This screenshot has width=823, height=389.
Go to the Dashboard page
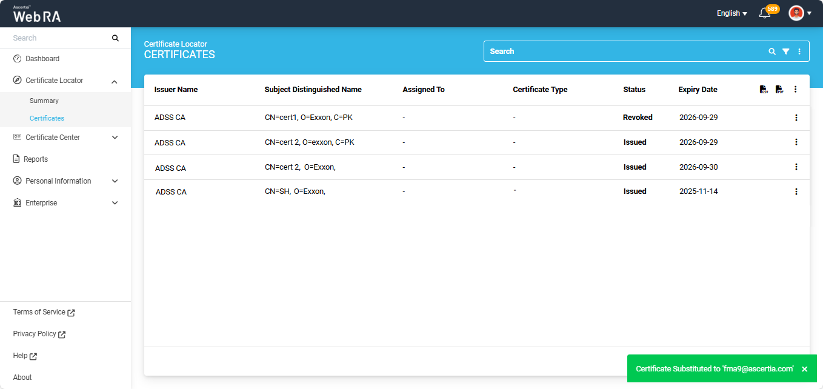42,59
